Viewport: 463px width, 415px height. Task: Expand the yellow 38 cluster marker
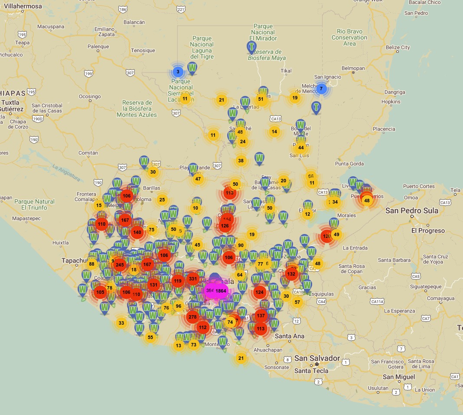coord(241,161)
